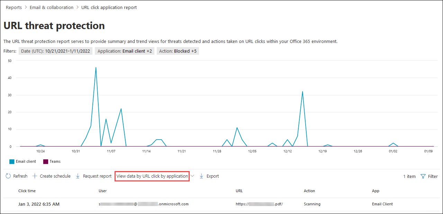
Task: Click the Request report button label
Action: (97, 176)
